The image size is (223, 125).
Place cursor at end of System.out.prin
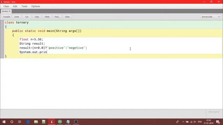47,52
